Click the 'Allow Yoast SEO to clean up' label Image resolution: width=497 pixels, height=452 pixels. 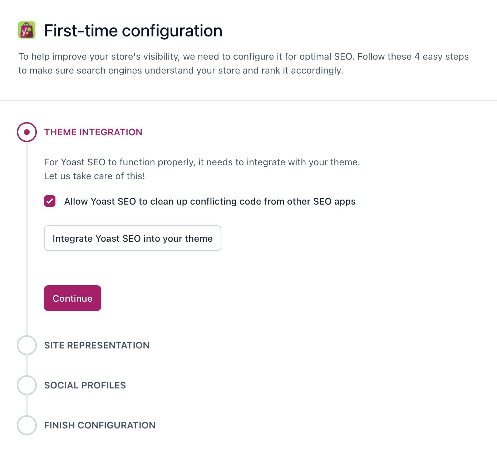point(210,202)
